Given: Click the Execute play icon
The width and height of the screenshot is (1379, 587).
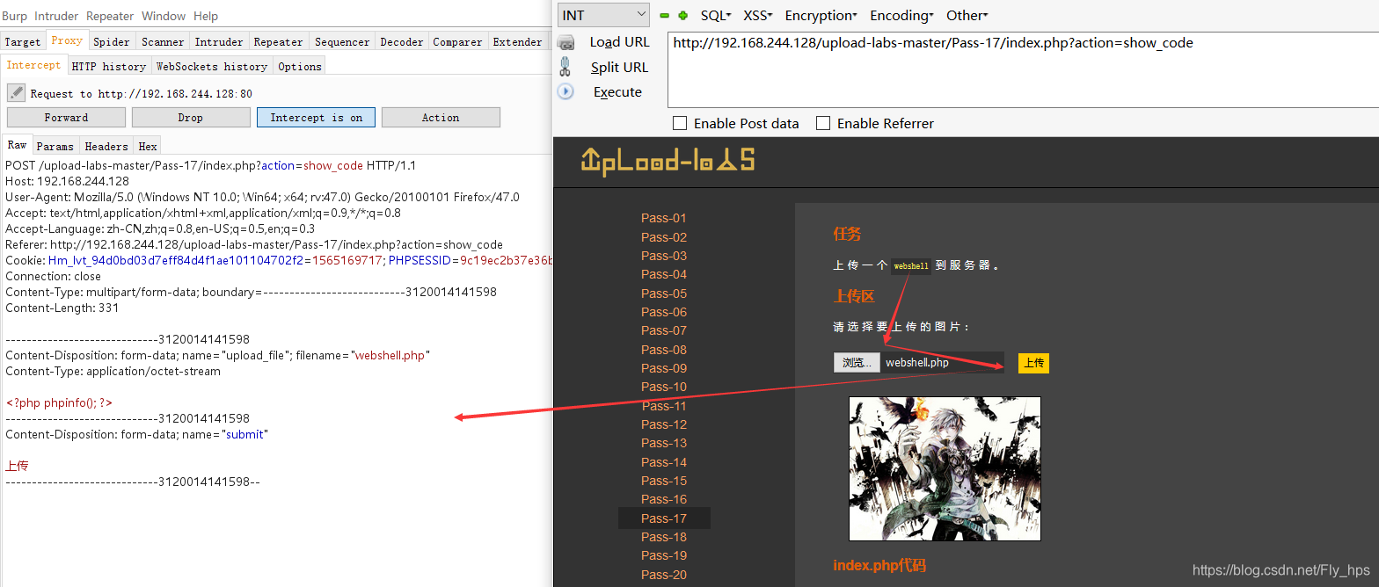Looking at the screenshot, I should click(x=565, y=91).
